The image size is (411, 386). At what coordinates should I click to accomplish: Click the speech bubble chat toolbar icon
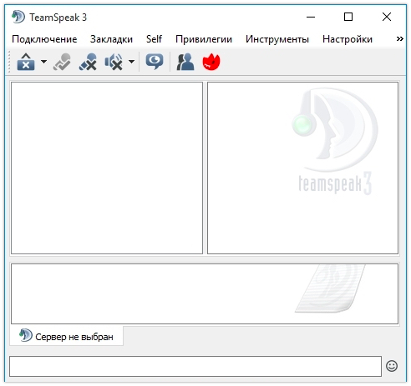click(155, 62)
